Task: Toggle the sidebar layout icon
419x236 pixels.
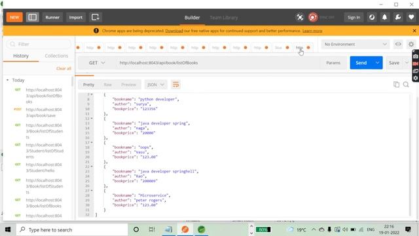Action: 32,18
